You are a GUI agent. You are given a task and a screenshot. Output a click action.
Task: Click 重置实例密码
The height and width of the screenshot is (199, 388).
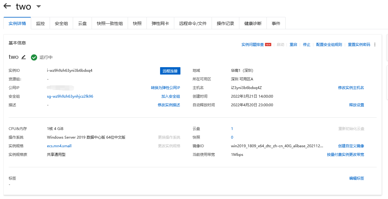[x=359, y=44]
